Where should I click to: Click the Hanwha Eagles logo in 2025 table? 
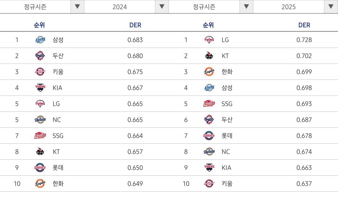(209, 72)
